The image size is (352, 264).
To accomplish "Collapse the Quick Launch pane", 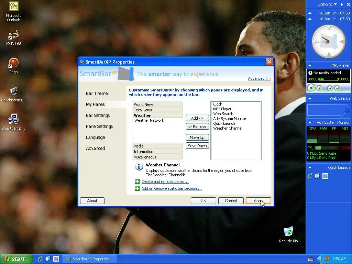I will point(310,167).
